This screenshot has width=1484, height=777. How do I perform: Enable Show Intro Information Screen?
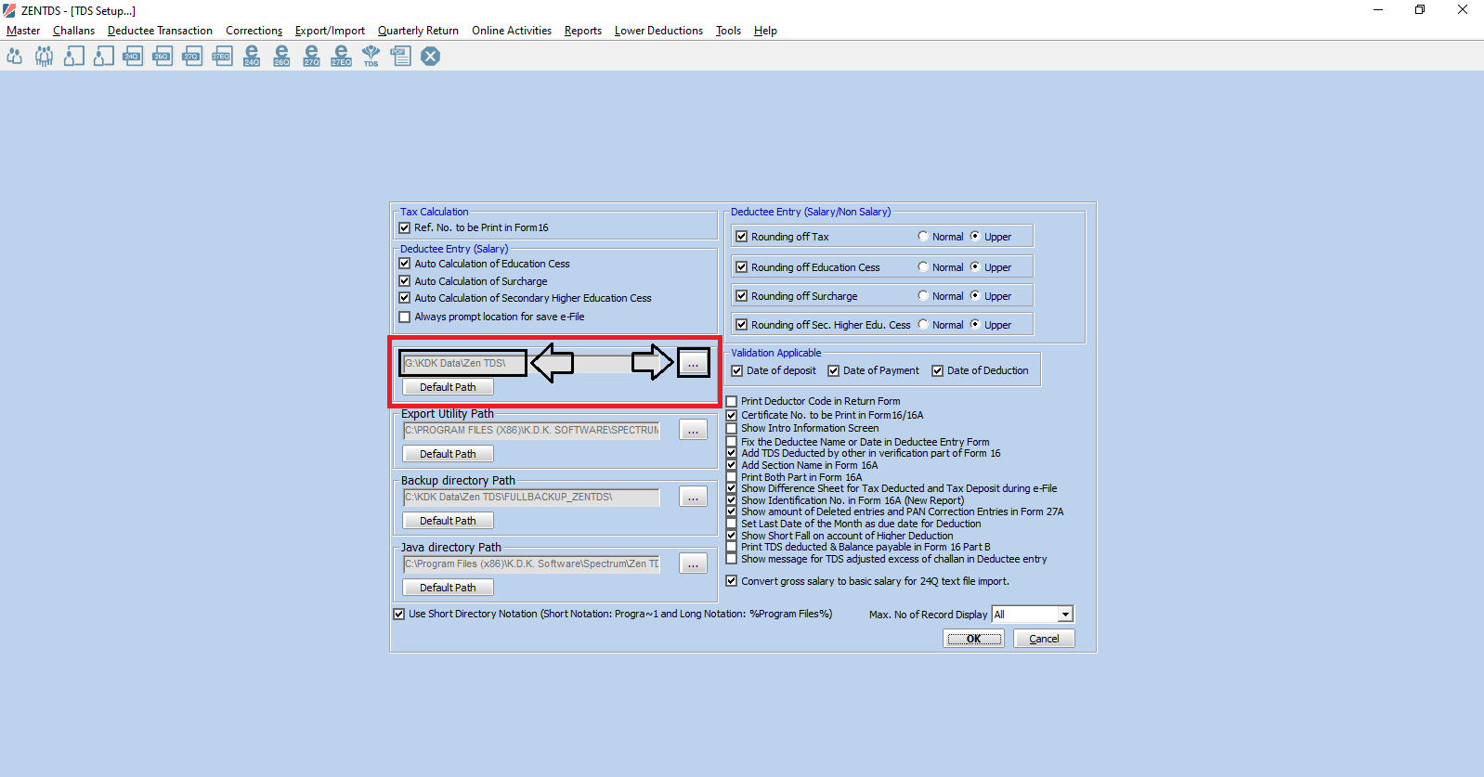pyautogui.click(x=731, y=428)
